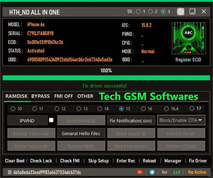Click Fix Notification(.sisv) button
This screenshot has height=178, width=213.
click(x=131, y=120)
